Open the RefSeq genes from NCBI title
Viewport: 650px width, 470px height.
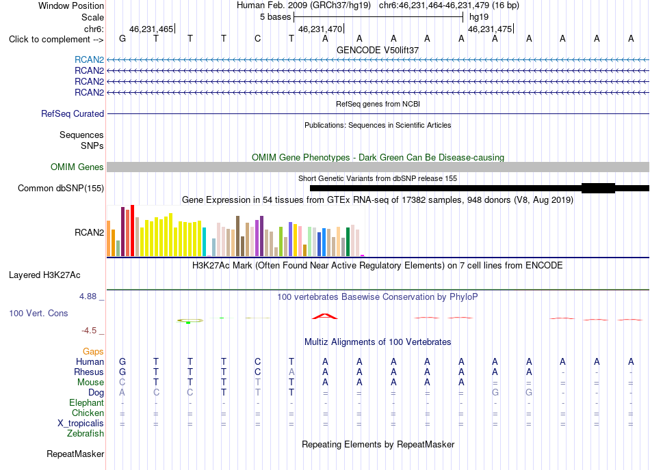pyautogui.click(x=378, y=104)
